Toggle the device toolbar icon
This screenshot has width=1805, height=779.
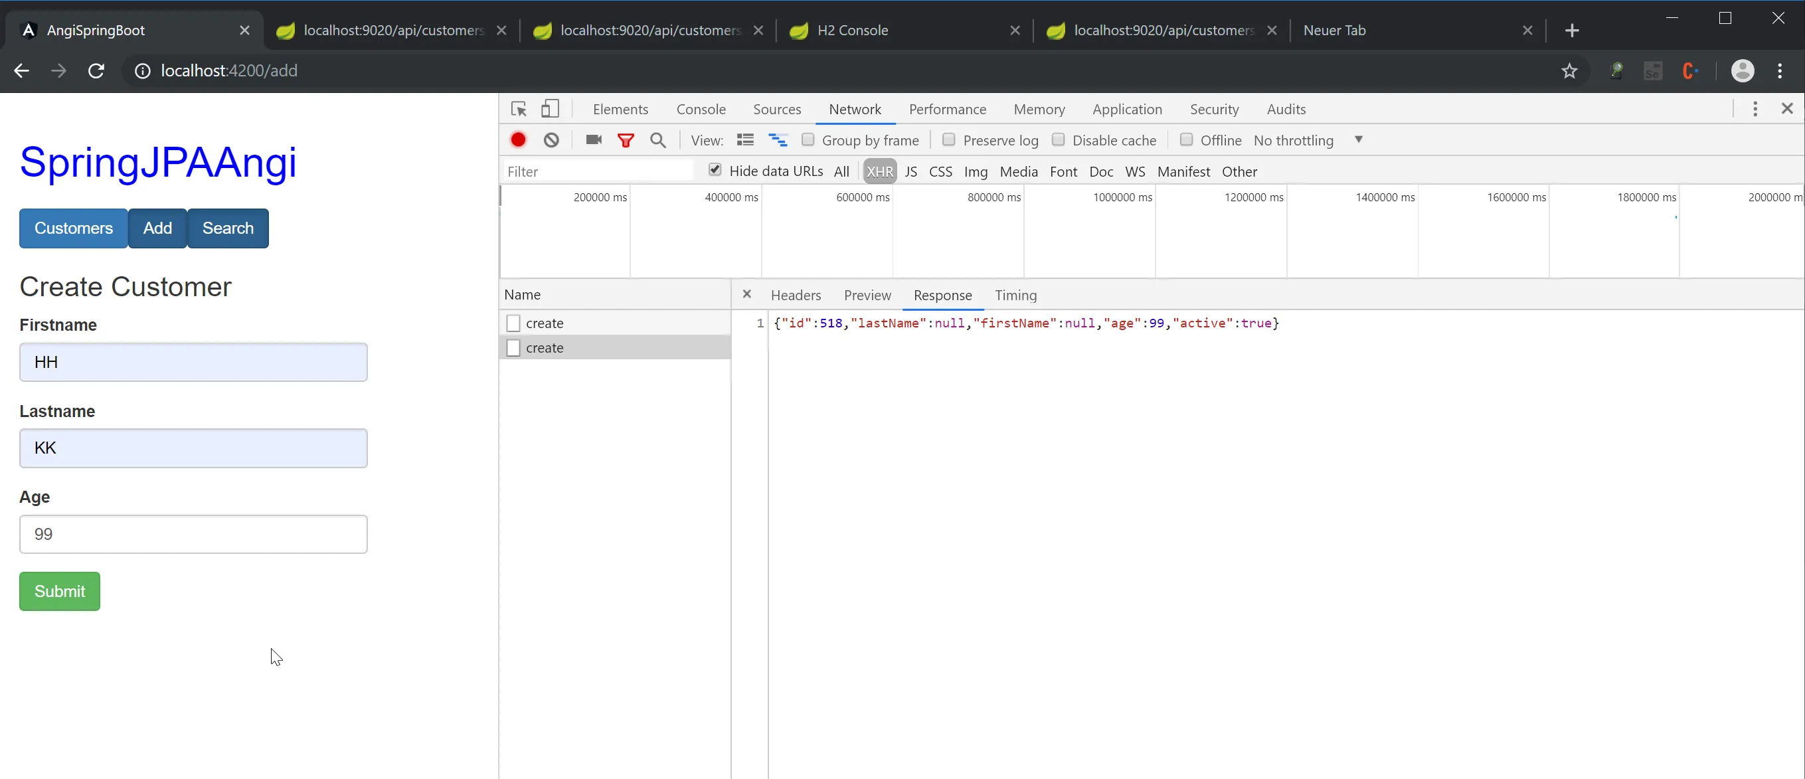550,110
